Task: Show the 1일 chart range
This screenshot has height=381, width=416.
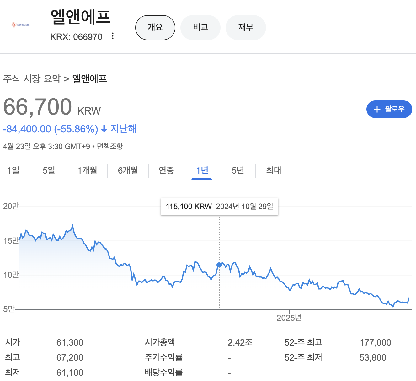Action: pyautogui.click(x=13, y=170)
